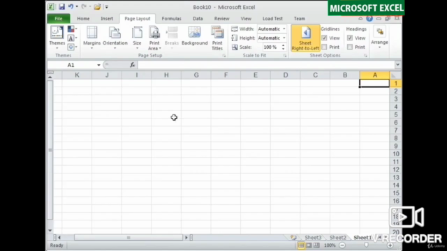The width and height of the screenshot is (447, 251).
Task: Open the Print Area menu
Action: (x=154, y=38)
